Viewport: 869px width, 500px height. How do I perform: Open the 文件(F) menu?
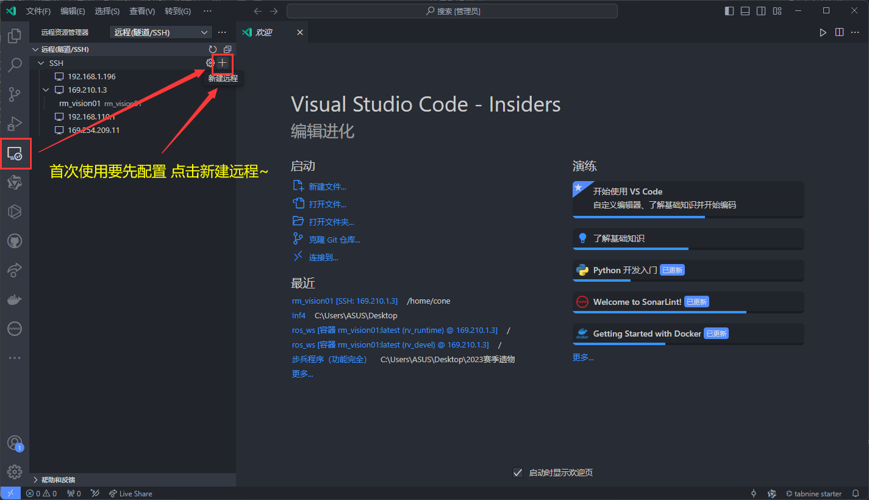[x=38, y=11]
